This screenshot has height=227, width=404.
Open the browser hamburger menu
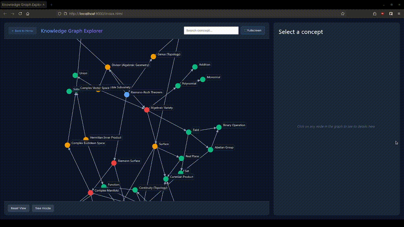[398, 14]
